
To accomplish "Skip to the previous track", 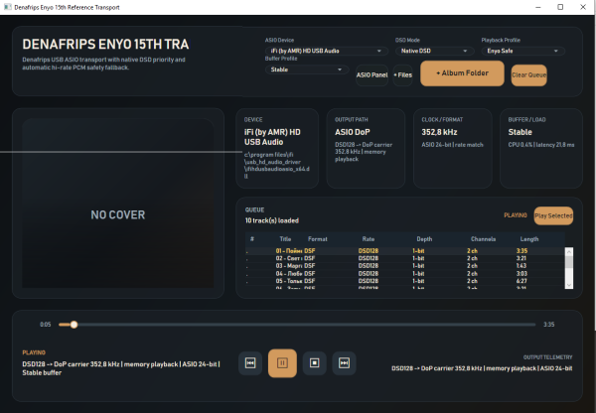I will tap(250, 362).
